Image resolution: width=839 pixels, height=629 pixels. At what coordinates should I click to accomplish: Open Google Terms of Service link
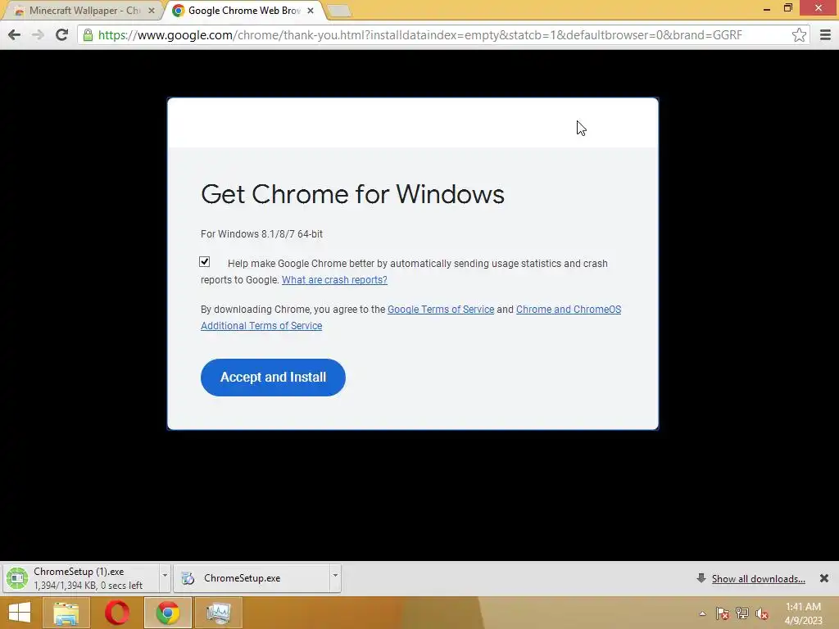coord(441,309)
